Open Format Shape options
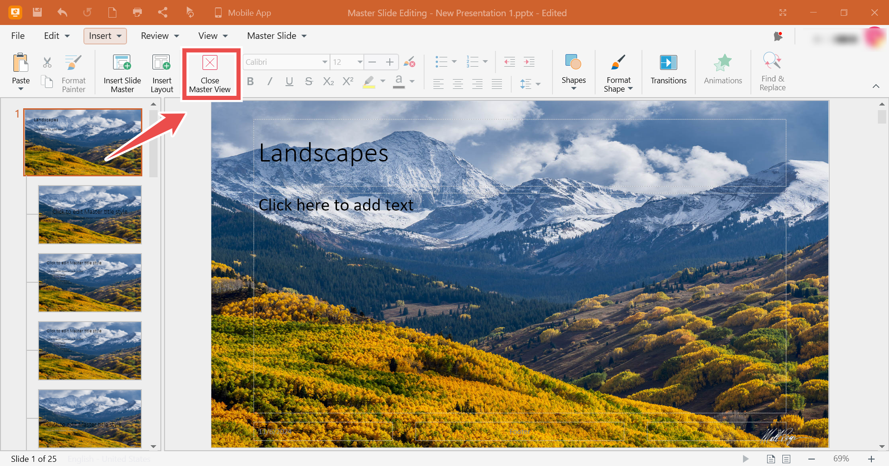Screen dimensions: 889x466 [619, 73]
